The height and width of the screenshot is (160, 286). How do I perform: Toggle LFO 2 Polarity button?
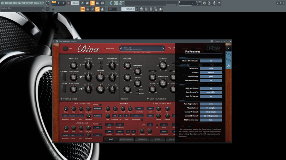[100, 124]
